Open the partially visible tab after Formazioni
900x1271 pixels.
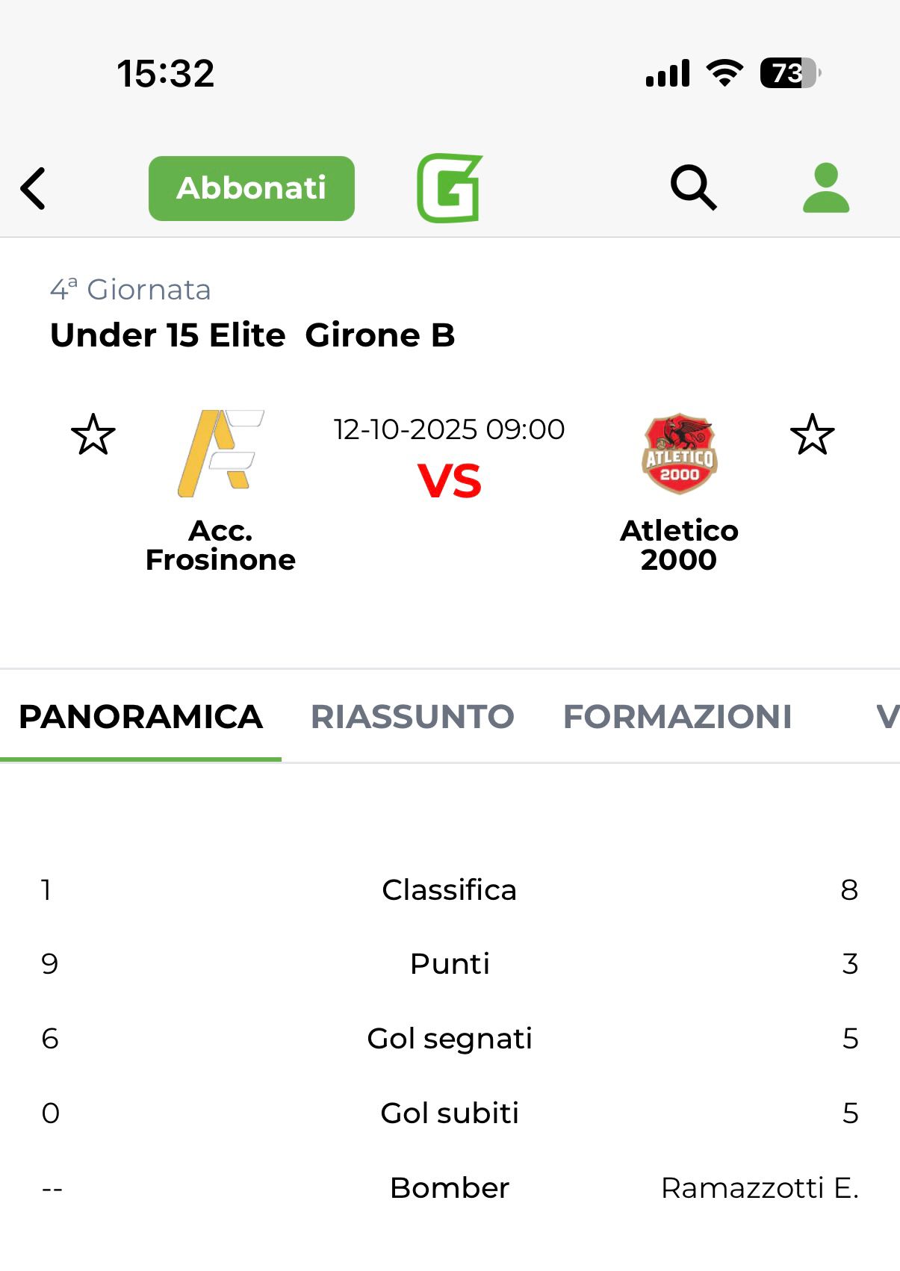pos(886,717)
